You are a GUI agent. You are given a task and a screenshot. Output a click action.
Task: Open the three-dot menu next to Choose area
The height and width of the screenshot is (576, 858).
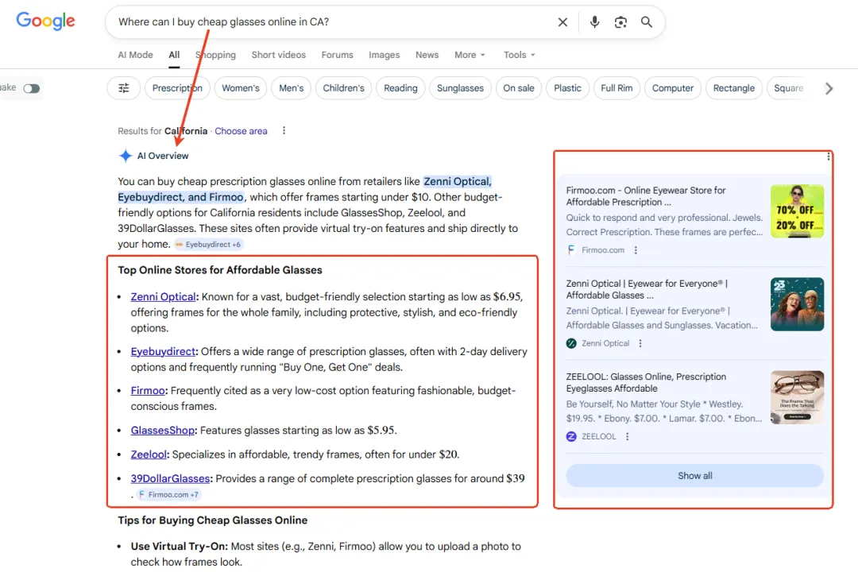tap(284, 131)
